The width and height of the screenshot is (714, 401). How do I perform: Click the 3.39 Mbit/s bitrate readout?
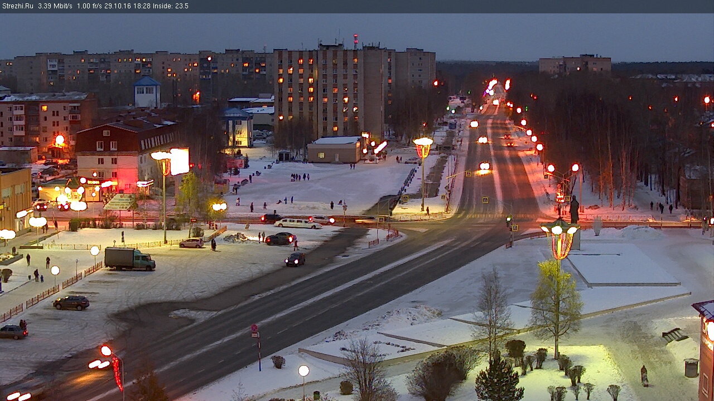click(55, 6)
